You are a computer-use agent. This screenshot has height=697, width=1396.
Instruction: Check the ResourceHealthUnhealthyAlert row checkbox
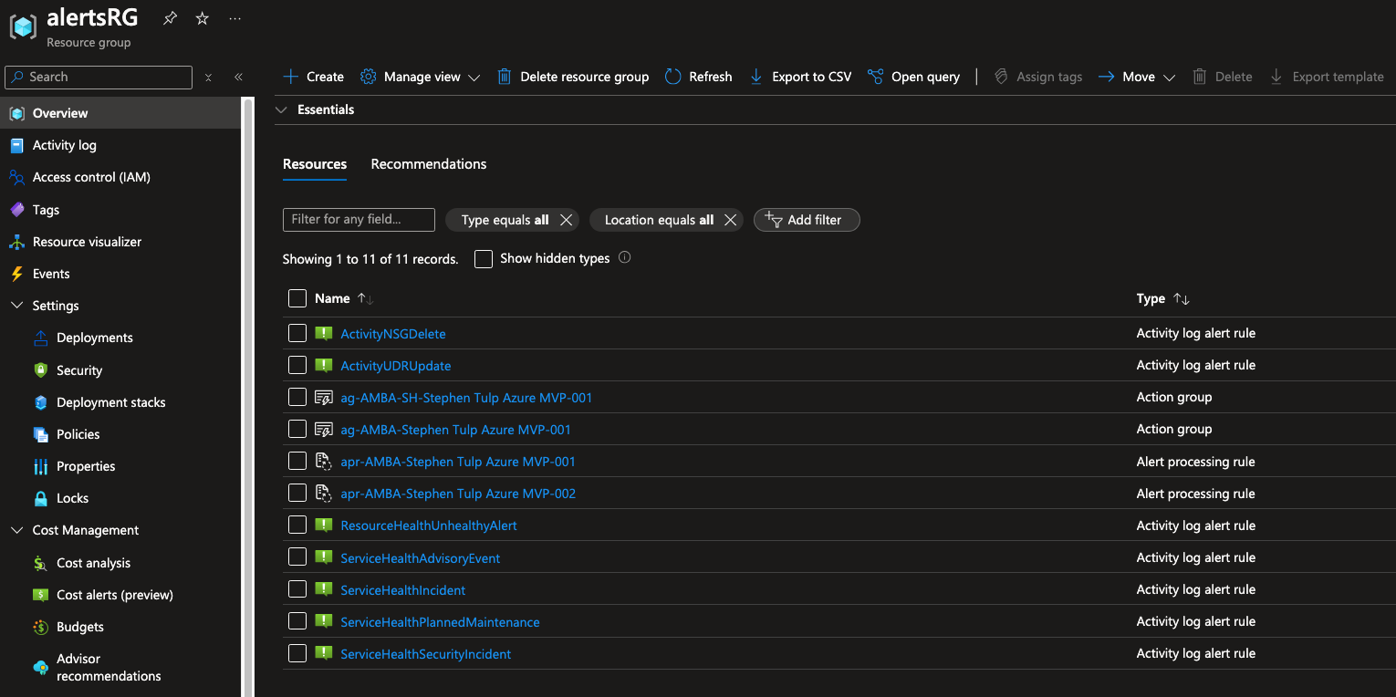[297, 525]
